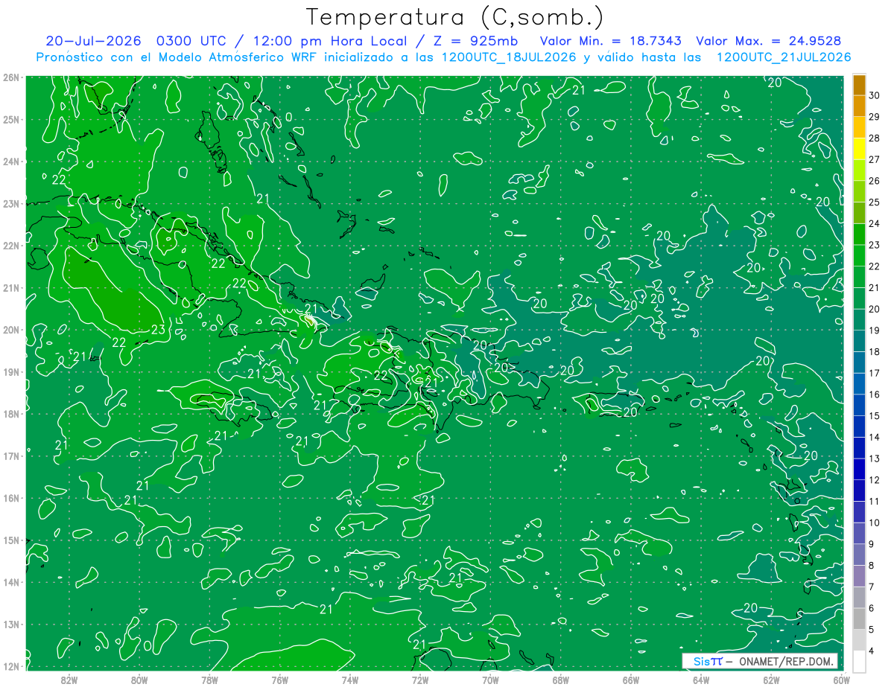Screen dimensions: 894x690
Task: Click the 22N latitude axis label
Action: point(10,246)
